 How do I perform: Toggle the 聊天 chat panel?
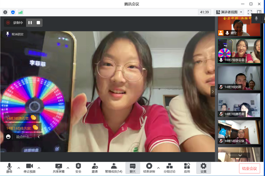(132, 168)
